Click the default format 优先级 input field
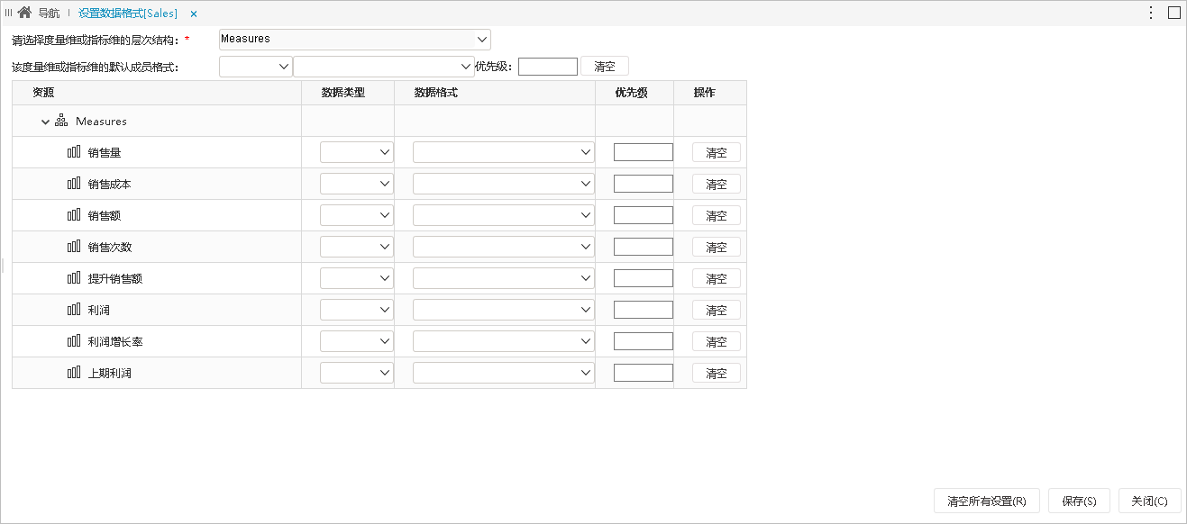Viewport: 1187px width, 524px height. pyautogui.click(x=548, y=66)
